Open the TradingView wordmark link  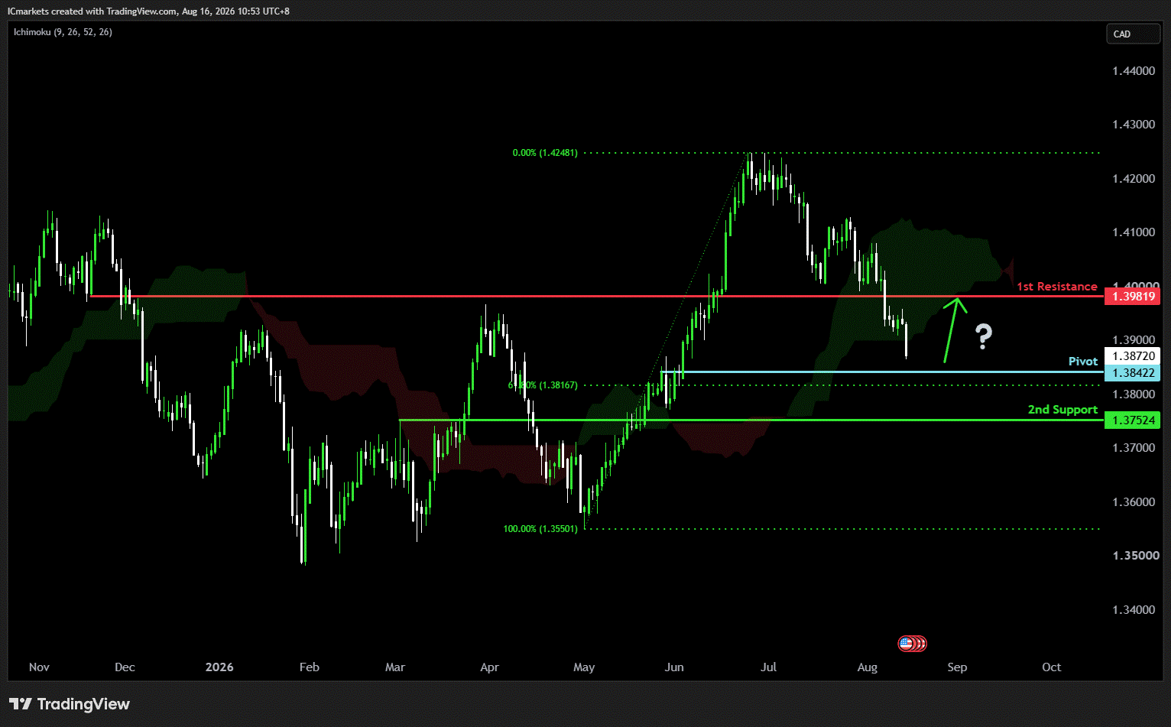click(x=83, y=704)
